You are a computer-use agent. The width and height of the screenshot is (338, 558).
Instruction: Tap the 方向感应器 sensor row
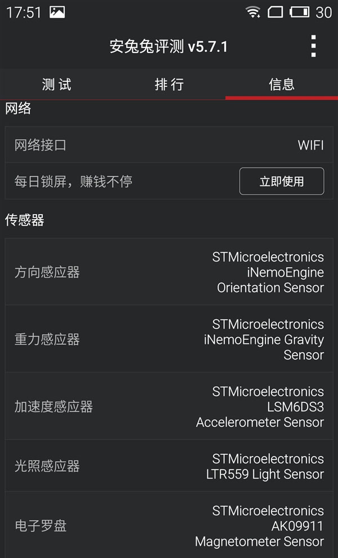pyautogui.click(x=169, y=272)
